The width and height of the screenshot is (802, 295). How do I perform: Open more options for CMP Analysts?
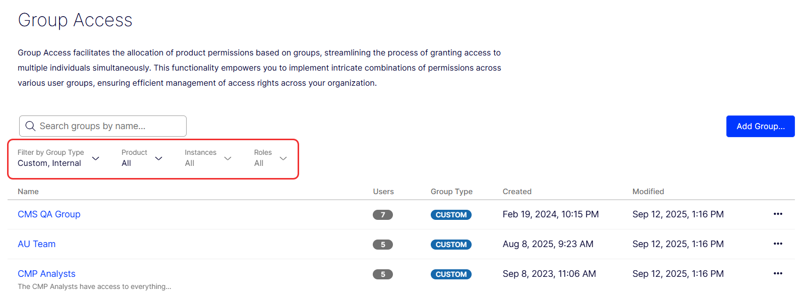(778, 274)
